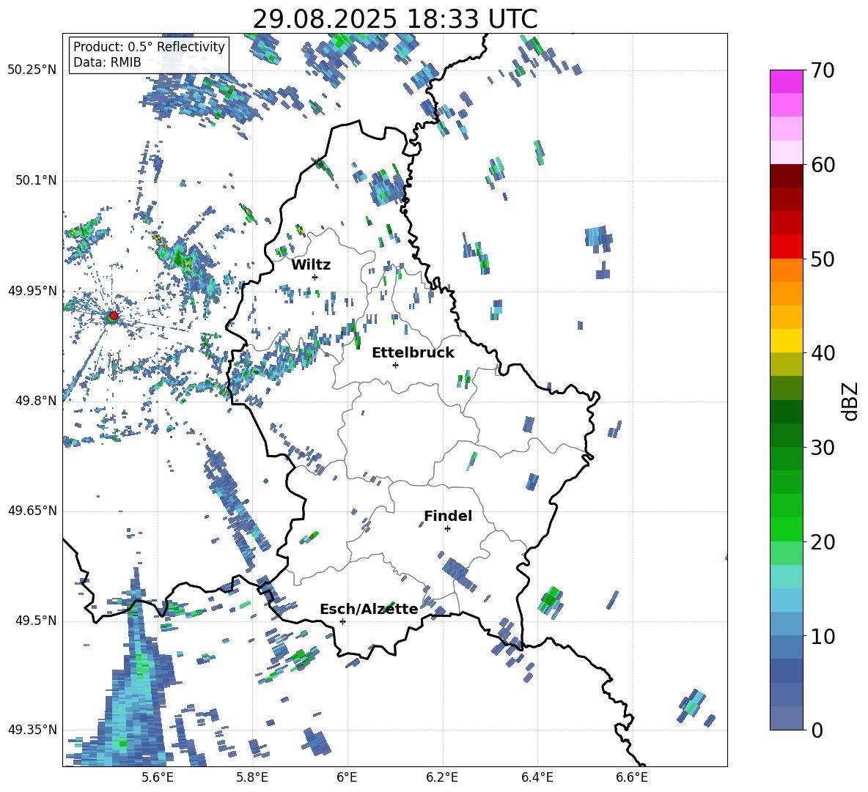This screenshot has height=792, width=868.
Task: Click the light blue colorbar segment above 10
Action: click(x=787, y=600)
